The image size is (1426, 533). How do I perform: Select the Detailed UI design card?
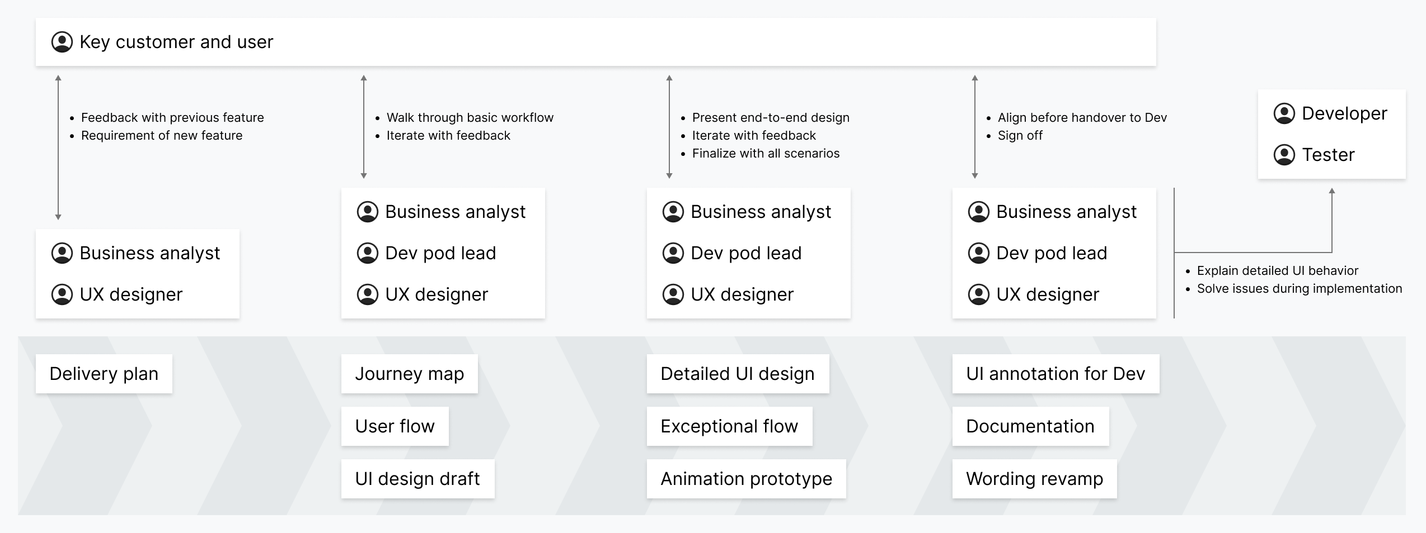[x=738, y=374]
